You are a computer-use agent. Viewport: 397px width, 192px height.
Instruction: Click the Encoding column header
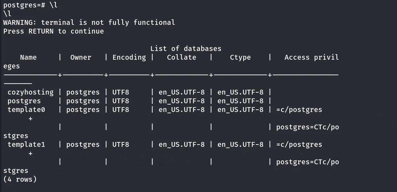click(x=129, y=57)
